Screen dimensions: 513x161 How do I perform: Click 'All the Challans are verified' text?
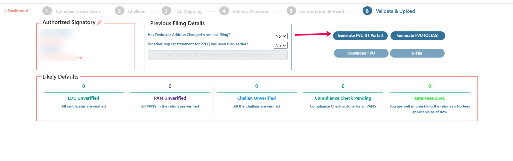coord(256,106)
